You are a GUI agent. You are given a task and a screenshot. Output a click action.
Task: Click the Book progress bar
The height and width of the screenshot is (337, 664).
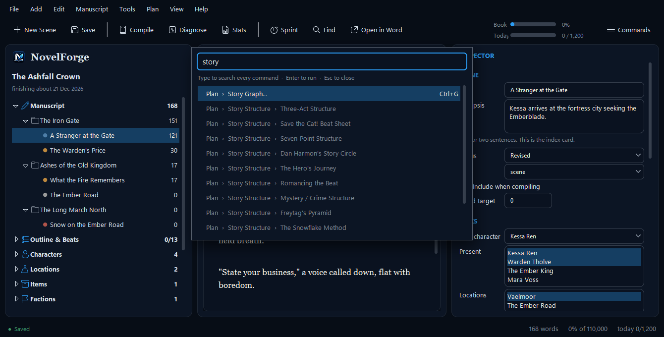point(533,24)
